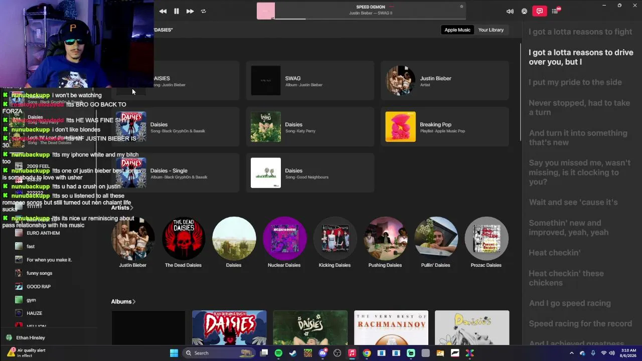This screenshot has height=361, width=642.
Task: Open Steam from the taskbar
Action: [293, 353]
